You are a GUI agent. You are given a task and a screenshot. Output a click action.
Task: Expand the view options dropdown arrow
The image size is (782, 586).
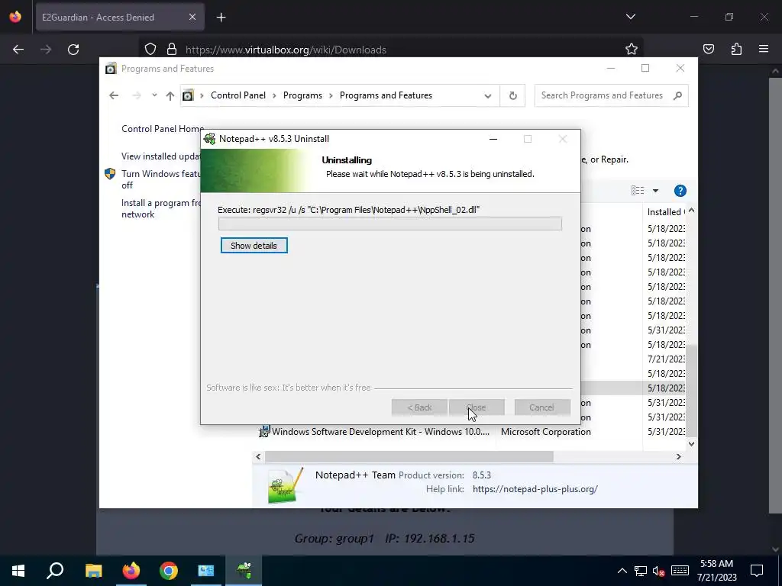pyautogui.click(x=656, y=191)
